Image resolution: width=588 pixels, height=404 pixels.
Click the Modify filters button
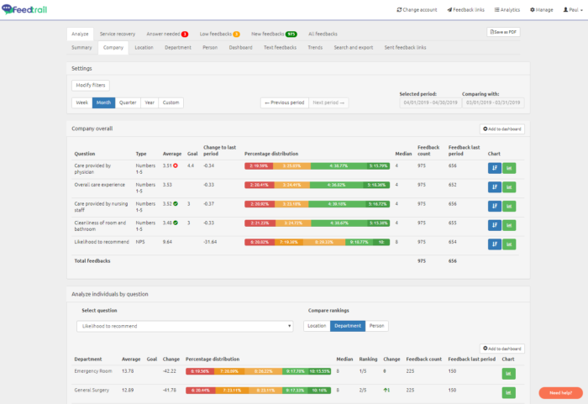[91, 85]
